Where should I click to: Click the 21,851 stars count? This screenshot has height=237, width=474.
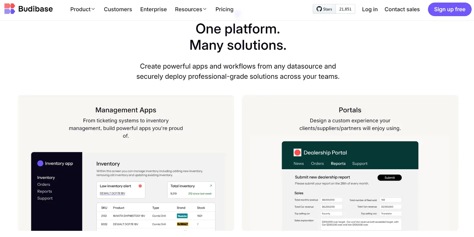click(x=345, y=9)
